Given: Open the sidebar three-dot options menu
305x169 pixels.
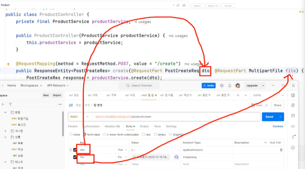Looking at the screenshot, I should tap(60, 104).
